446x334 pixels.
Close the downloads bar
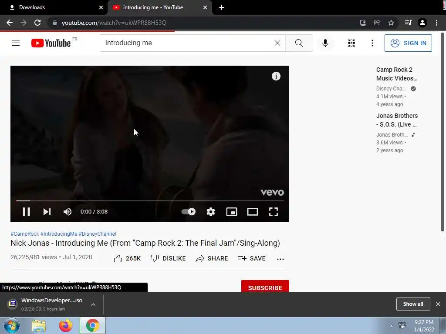click(438, 304)
